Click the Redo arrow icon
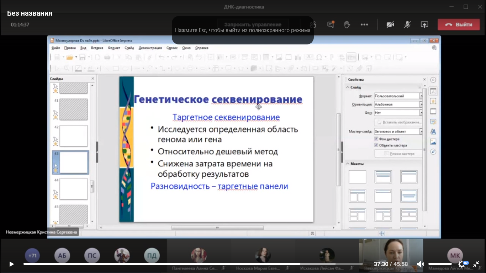Viewport: 486px width, 273px height. pos(174,57)
